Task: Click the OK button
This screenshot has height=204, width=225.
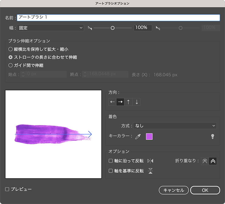Action: tap(205, 190)
